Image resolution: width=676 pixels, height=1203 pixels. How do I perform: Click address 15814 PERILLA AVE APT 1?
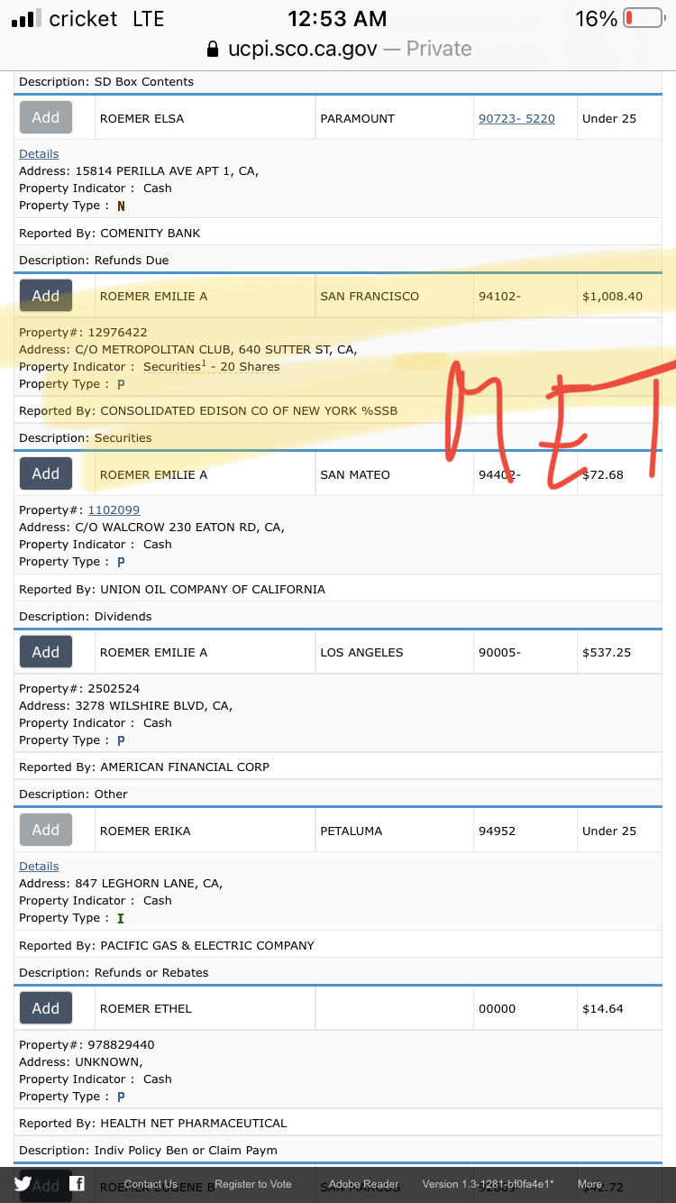coord(139,171)
